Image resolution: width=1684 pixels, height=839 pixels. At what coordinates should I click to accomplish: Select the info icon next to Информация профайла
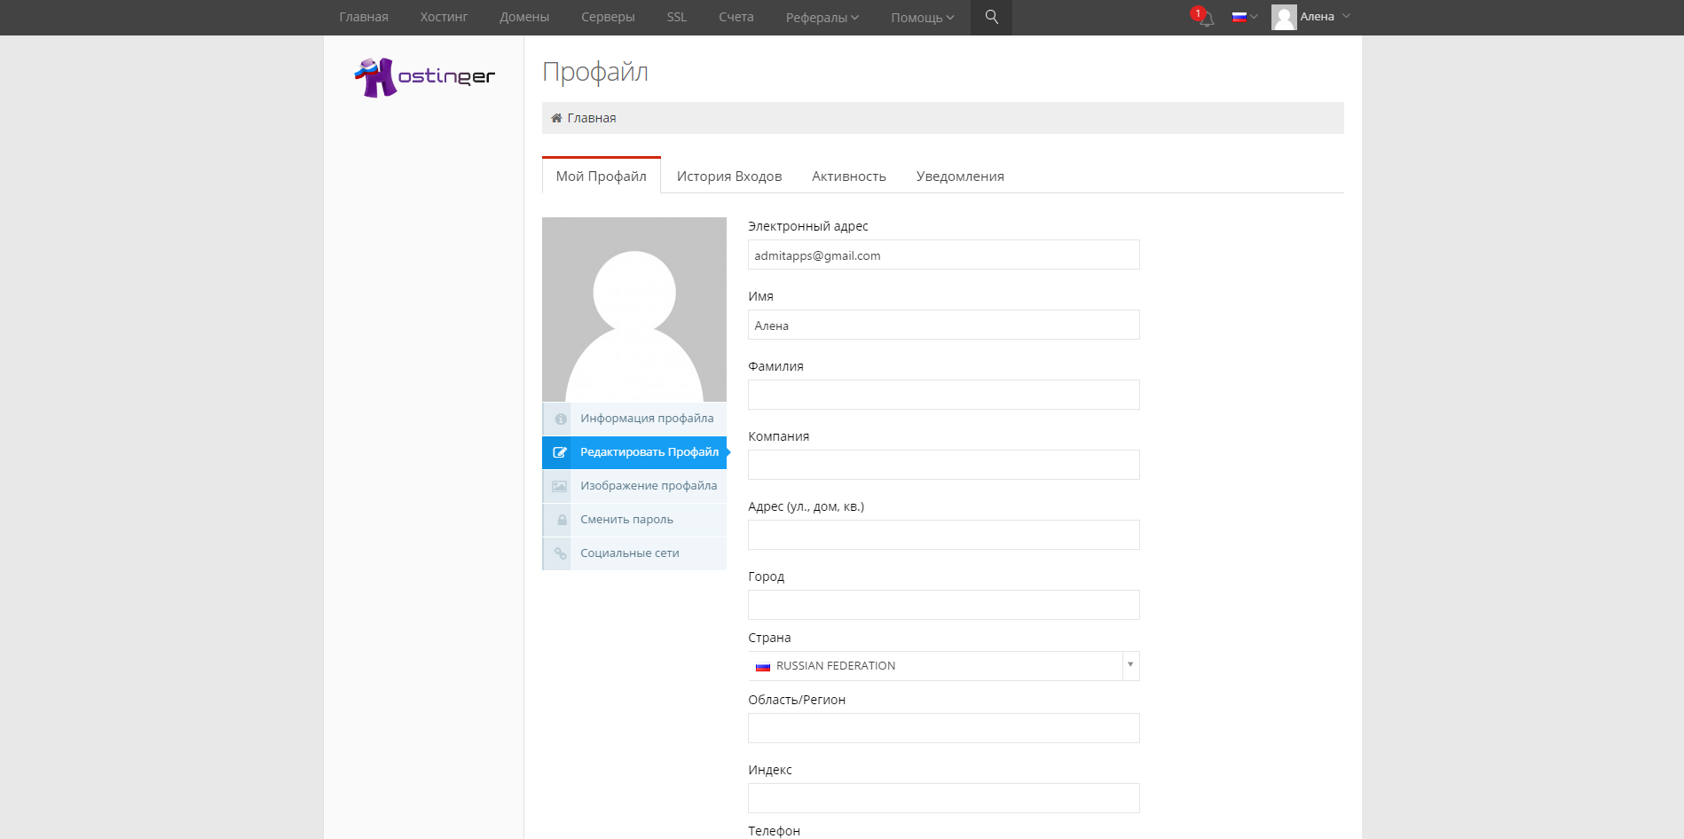[560, 418]
